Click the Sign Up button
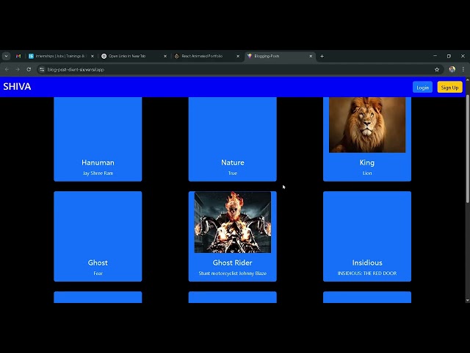 pyautogui.click(x=449, y=88)
